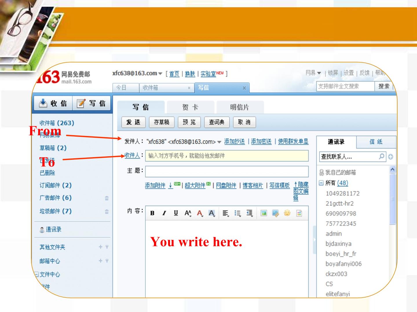The width and height of the screenshot is (417, 312).
Task: Expand sender address dropdown arrow
Action: [x=219, y=142]
